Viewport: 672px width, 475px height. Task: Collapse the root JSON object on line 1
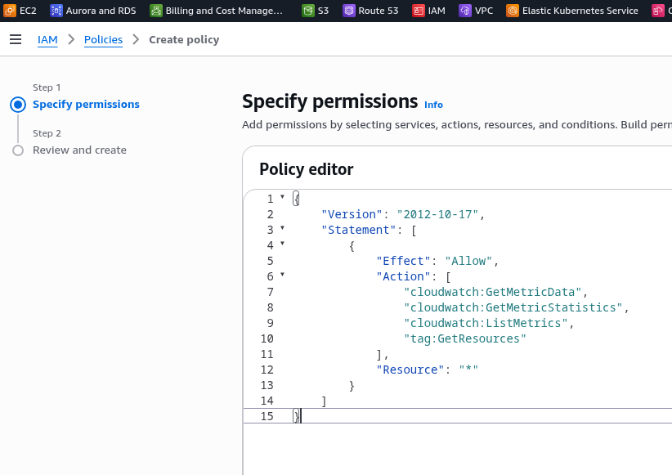pos(283,197)
